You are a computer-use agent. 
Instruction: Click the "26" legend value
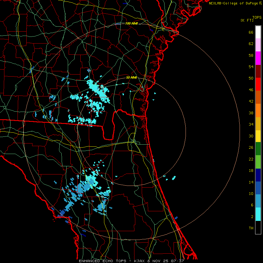[251, 148]
